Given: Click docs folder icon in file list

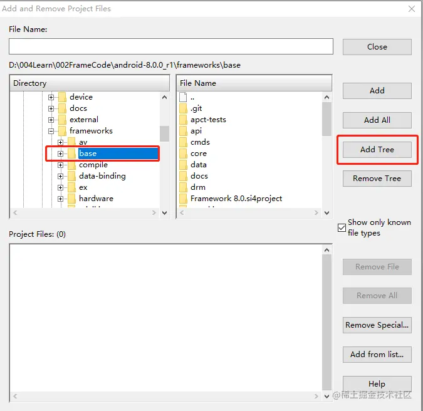Looking at the screenshot, I should [183, 176].
